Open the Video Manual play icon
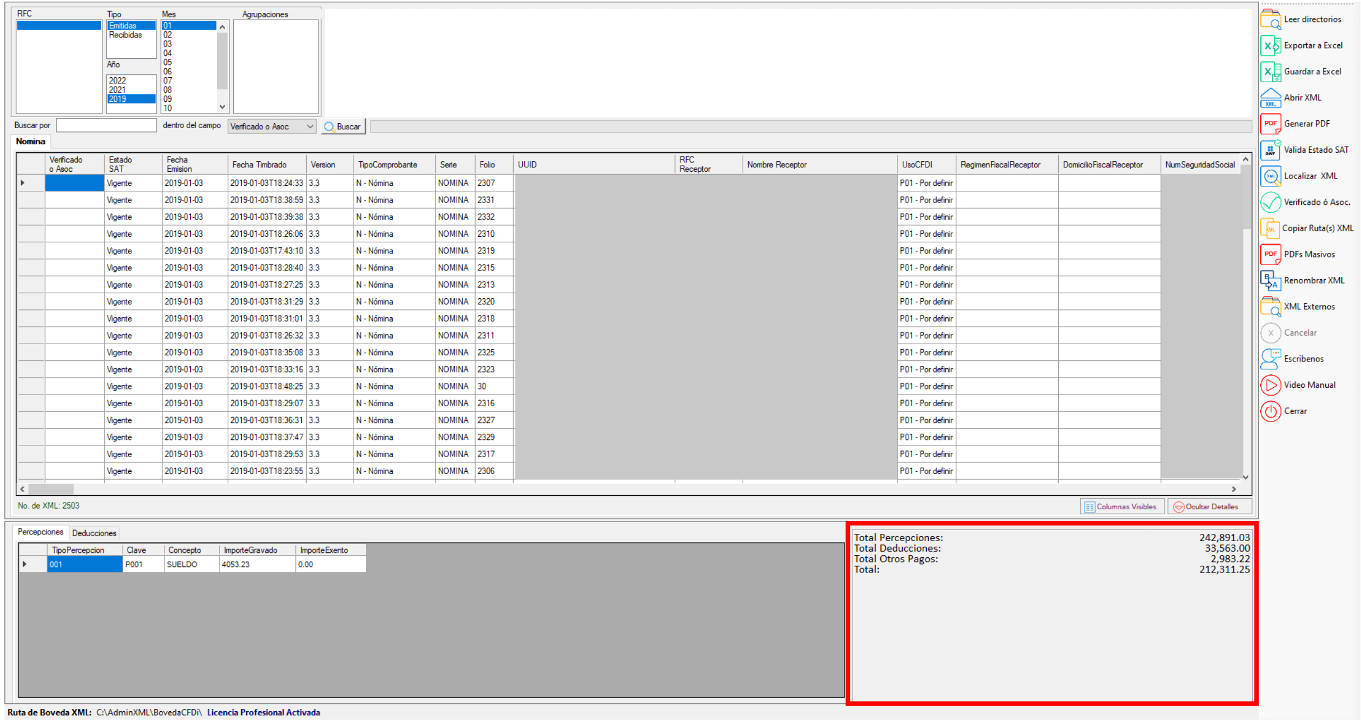The height and width of the screenshot is (723, 1361). point(1270,385)
